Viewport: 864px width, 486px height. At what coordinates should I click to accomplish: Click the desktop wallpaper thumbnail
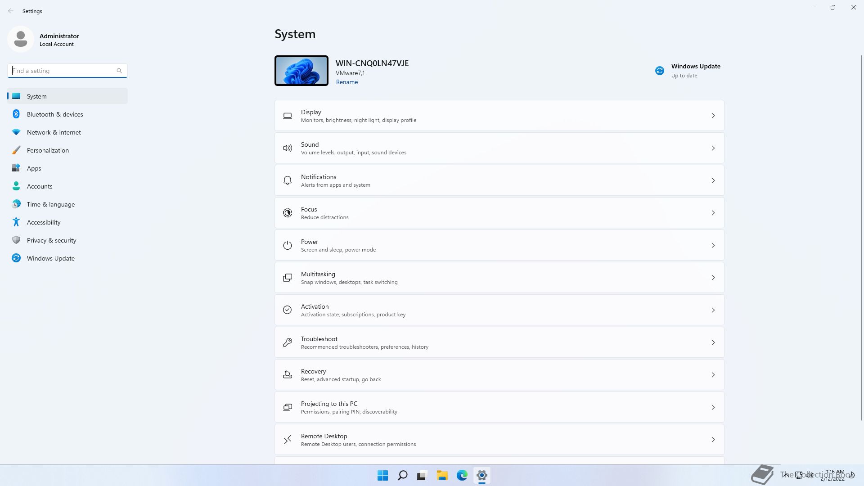pyautogui.click(x=301, y=71)
